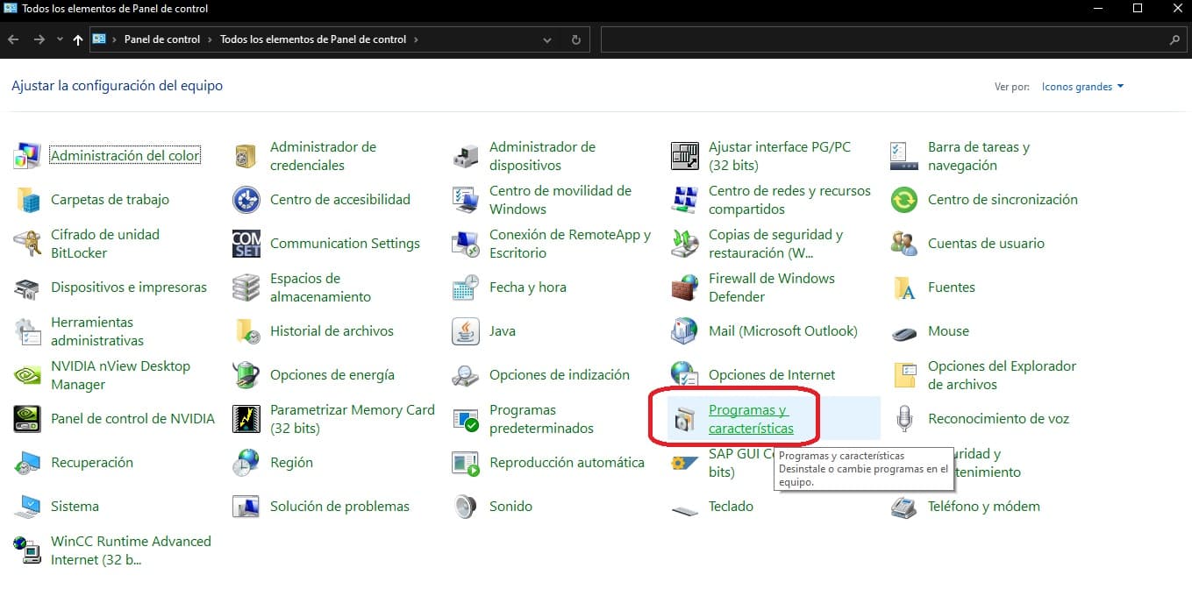Open recent locations dropdown next to Forward
1192x589 pixels.
pyautogui.click(x=60, y=39)
